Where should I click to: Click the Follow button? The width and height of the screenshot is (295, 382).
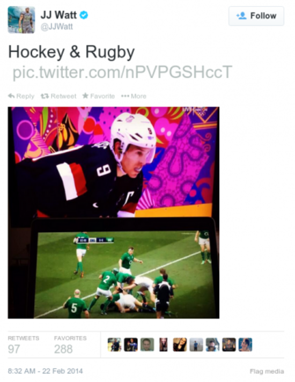tap(256, 16)
